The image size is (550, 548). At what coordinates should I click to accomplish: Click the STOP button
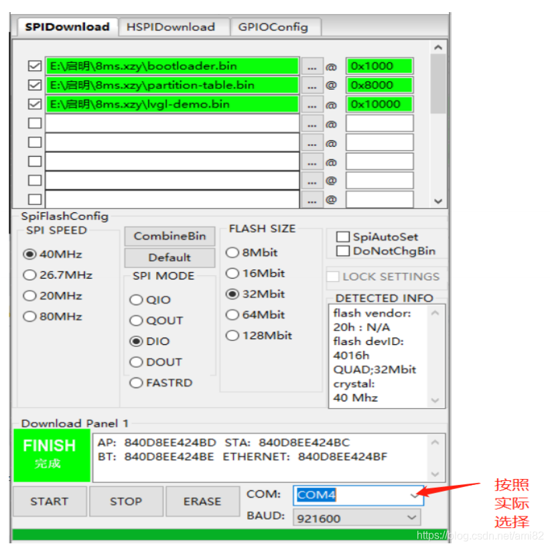(126, 501)
